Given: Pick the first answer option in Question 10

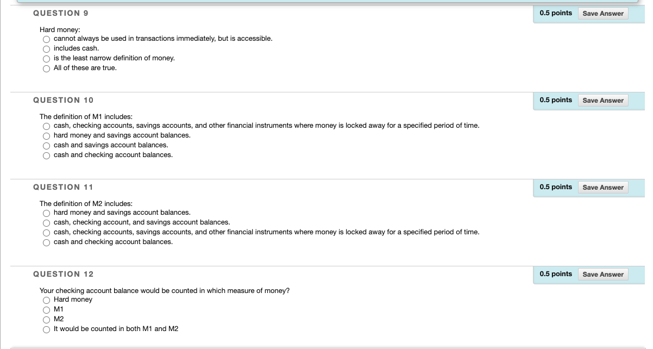Looking at the screenshot, I should click(46, 126).
